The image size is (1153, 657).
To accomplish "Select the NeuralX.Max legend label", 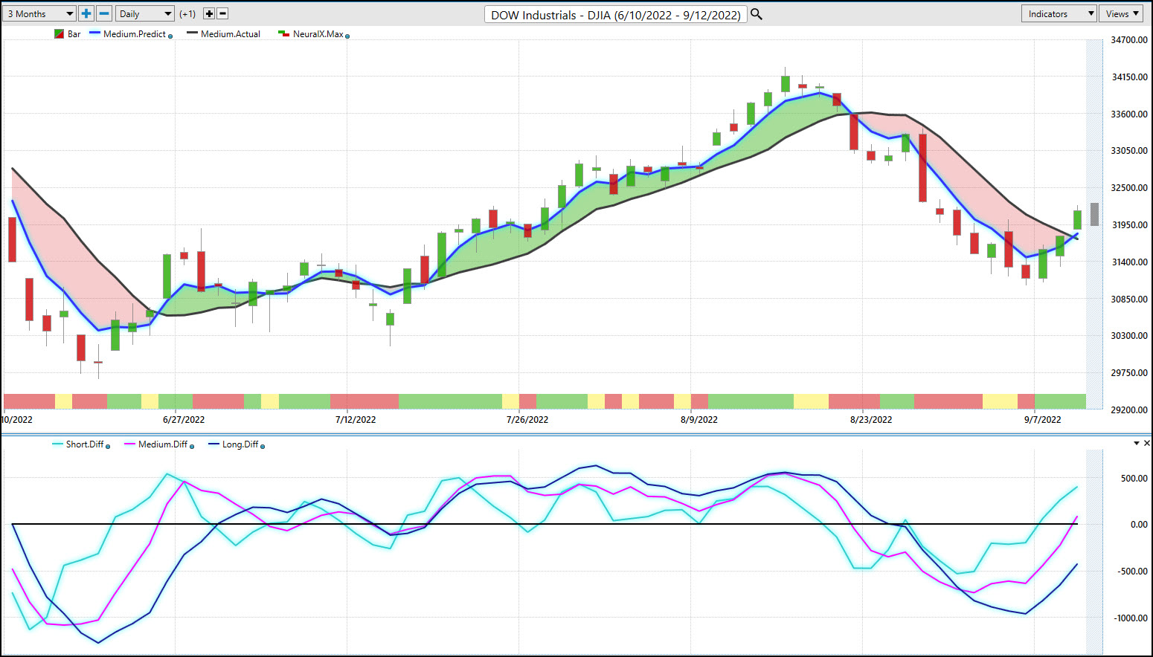I will [x=318, y=34].
